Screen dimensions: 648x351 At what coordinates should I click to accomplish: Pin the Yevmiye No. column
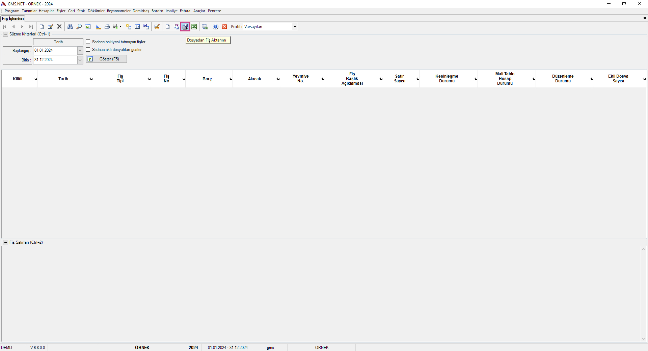(323, 79)
